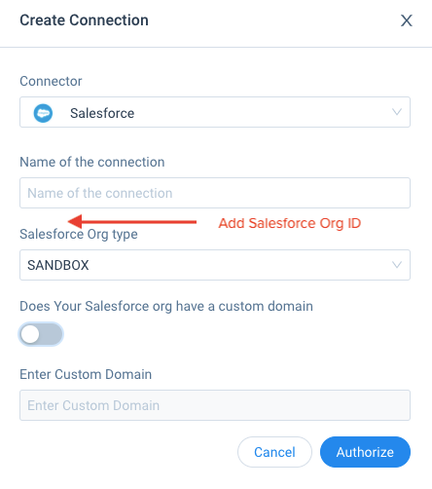432x489 pixels.
Task: Expand the Connector dropdown chevron
Action: [397, 112]
